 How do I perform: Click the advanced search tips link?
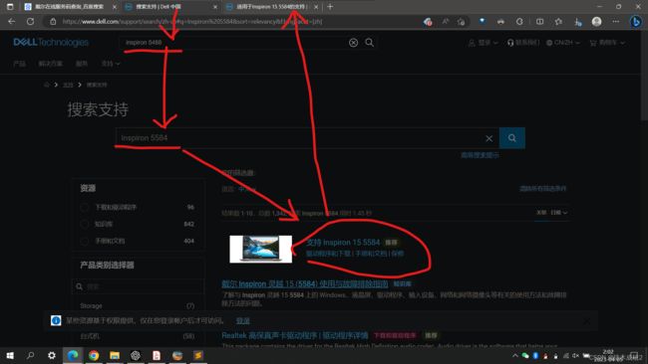click(x=480, y=155)
